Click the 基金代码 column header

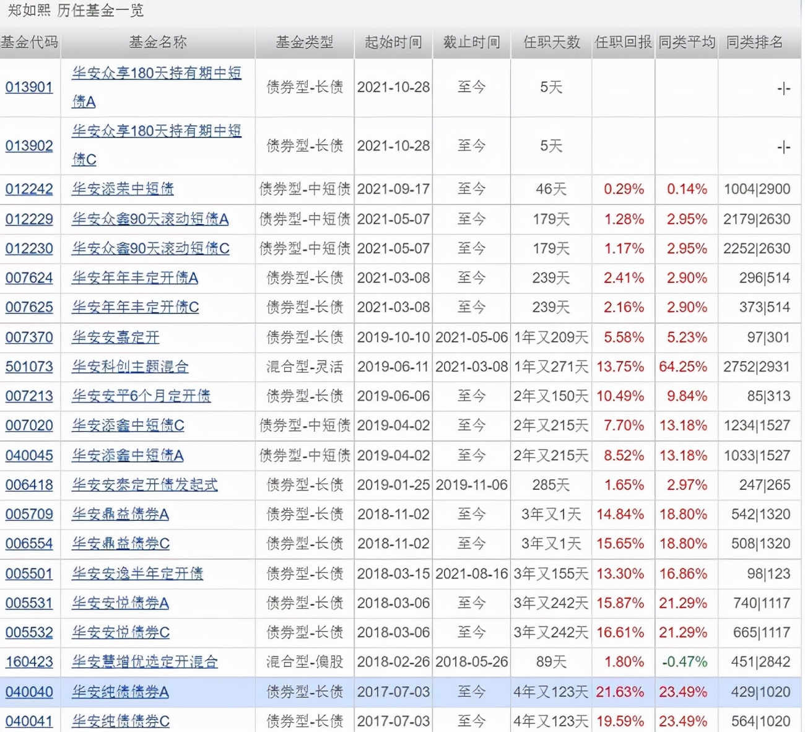(x=31, y=43)
